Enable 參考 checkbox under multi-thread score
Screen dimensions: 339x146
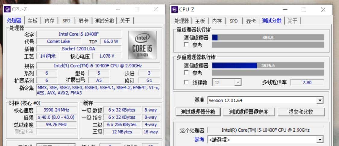(186, 72)
